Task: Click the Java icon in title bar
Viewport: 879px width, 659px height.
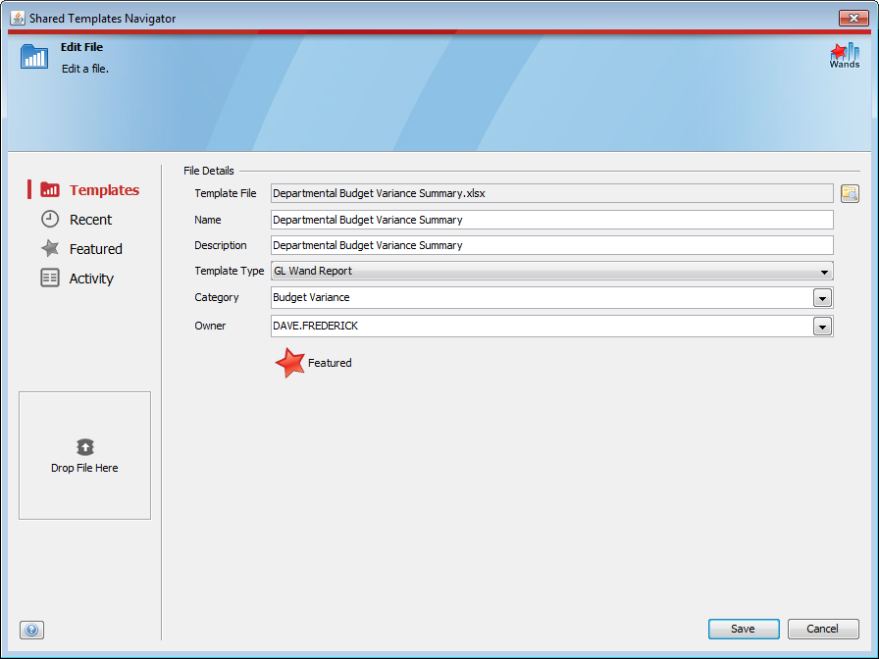Action: (18, 18)
